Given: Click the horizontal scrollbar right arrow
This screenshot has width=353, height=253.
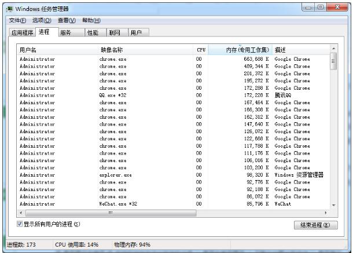Looking at the screenshot, I should 325,213.
